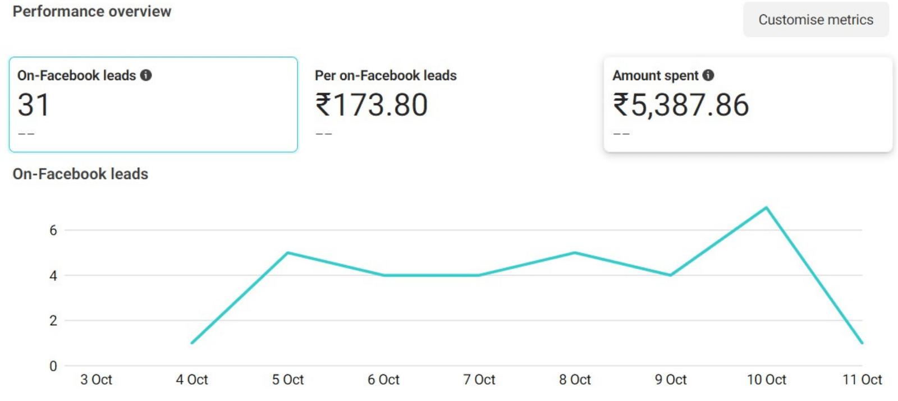Screen dimensions: 898x401
Task: Click the chart line point at 4 Oct
Action: [192, 343]
